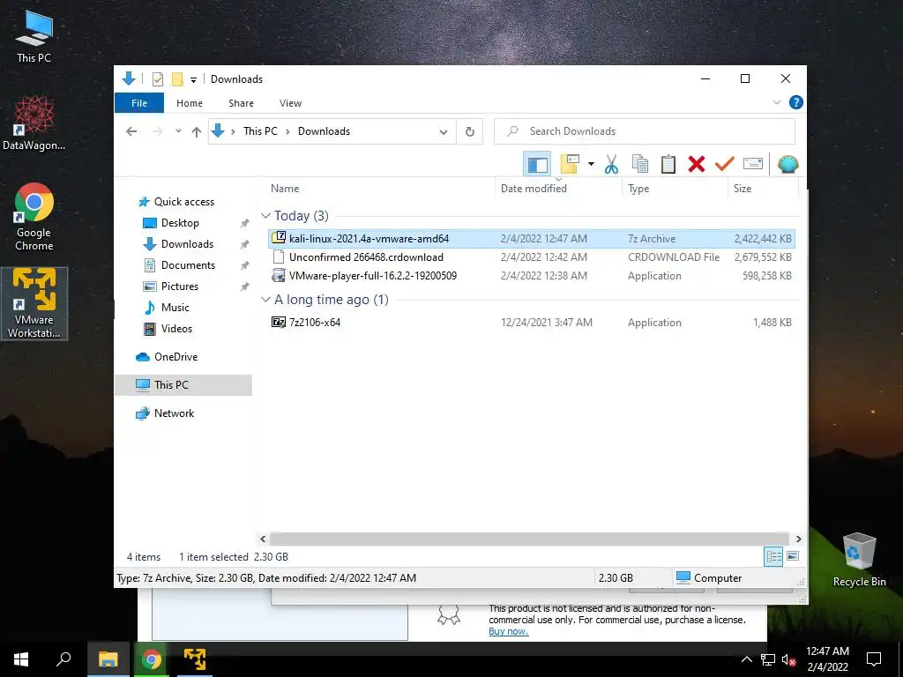Open the File menu

[x=138, y=103]
